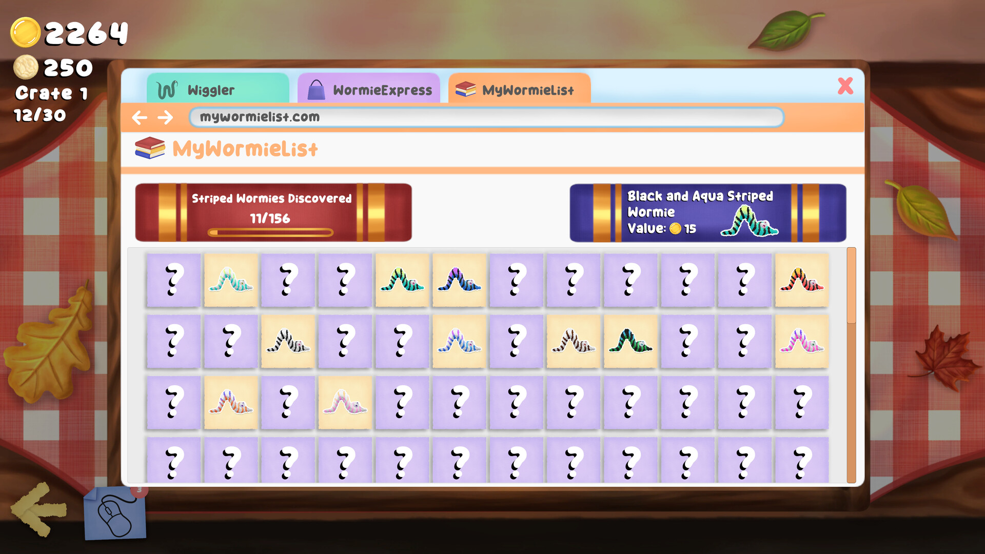This screenshot has width=985, height=554.
Task: Click the coin icon showing Value 15
Action: tap(676, 229)
